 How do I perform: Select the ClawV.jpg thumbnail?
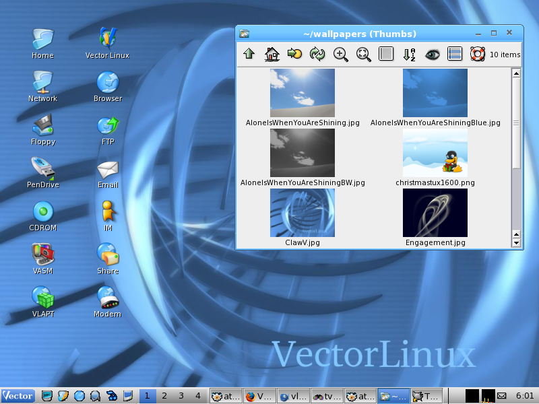(302, 213)
